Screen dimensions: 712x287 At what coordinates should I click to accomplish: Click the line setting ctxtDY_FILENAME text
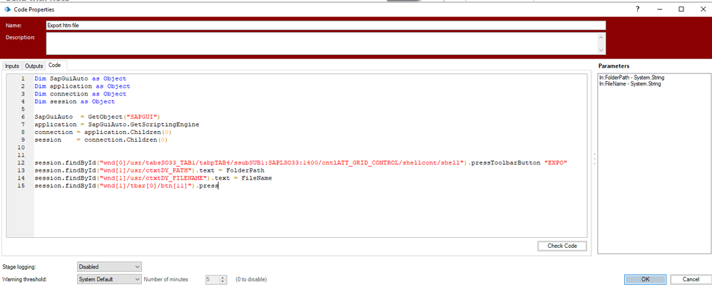coord(153,178)
